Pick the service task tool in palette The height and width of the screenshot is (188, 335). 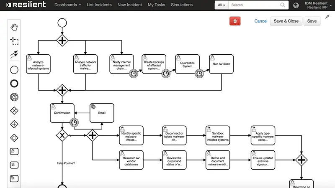coord(14,179)
